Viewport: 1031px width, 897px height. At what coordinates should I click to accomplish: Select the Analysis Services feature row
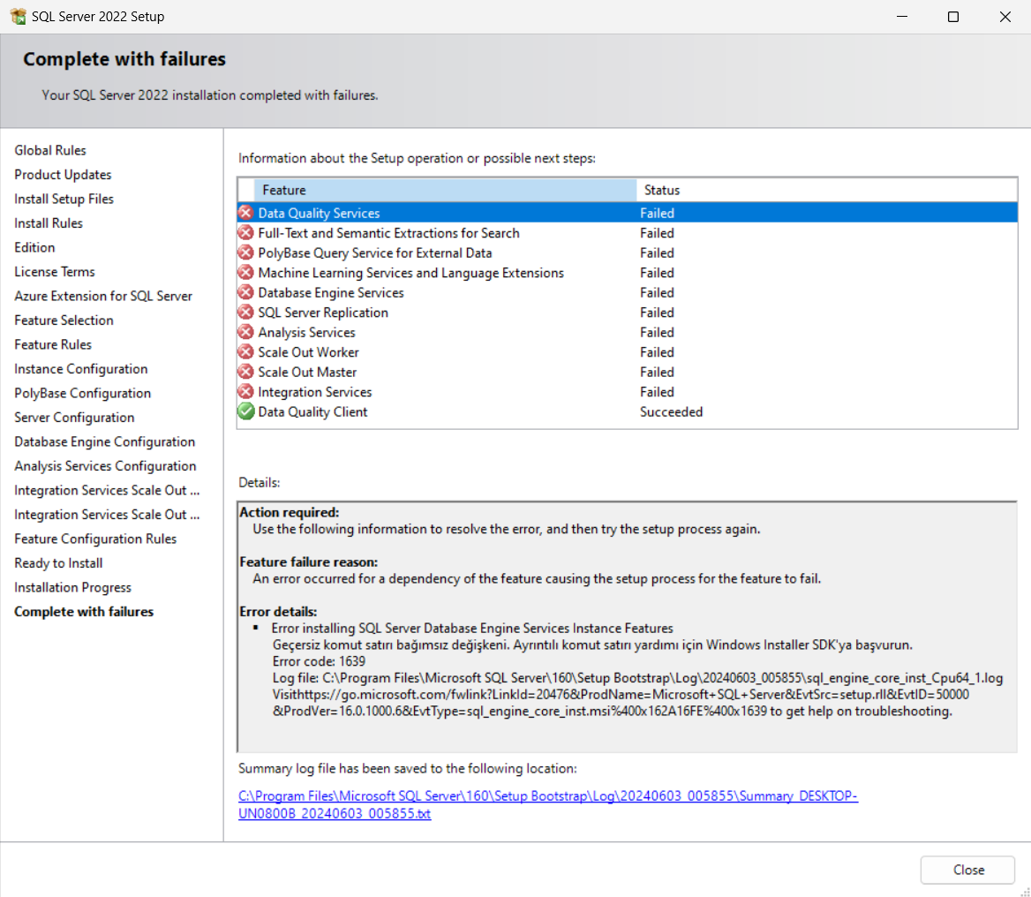pos(628,332)
